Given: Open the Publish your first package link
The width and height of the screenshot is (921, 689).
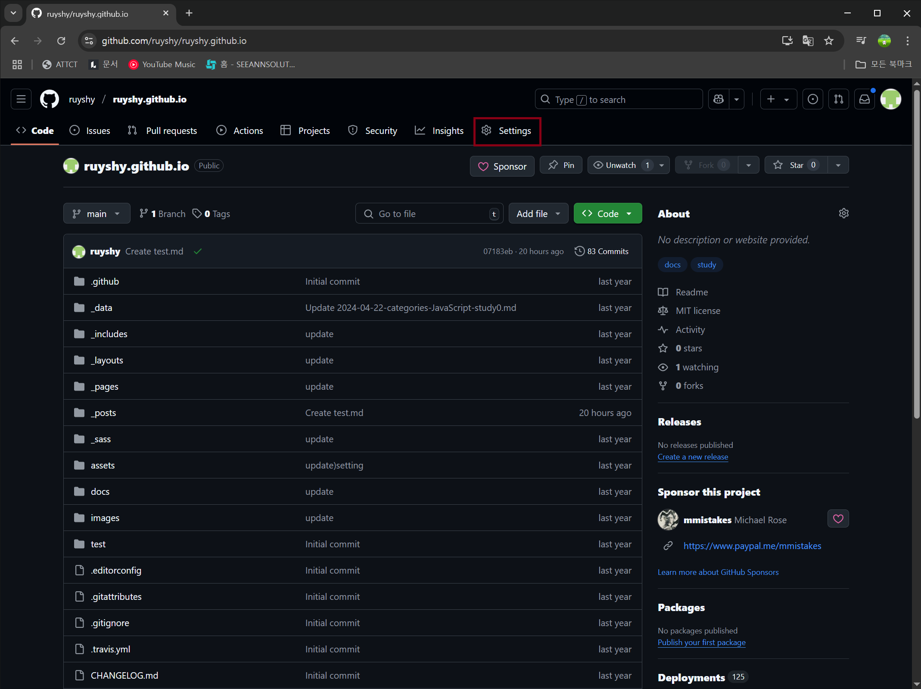Looking at the screenshot, I should [701, 642].
